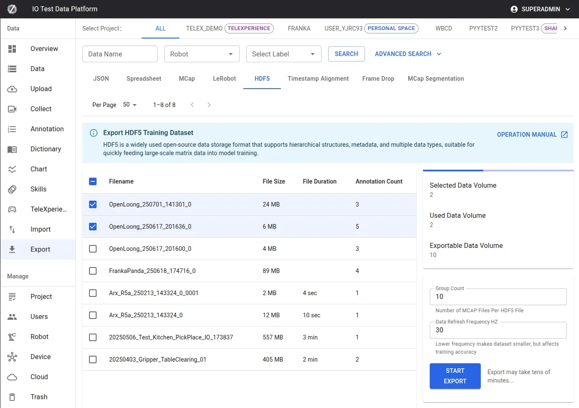Check Arx_R5a_250213_143324_0 row checkbox
The height and width of the screenshot is (408, 579).
tap(93, 315)
